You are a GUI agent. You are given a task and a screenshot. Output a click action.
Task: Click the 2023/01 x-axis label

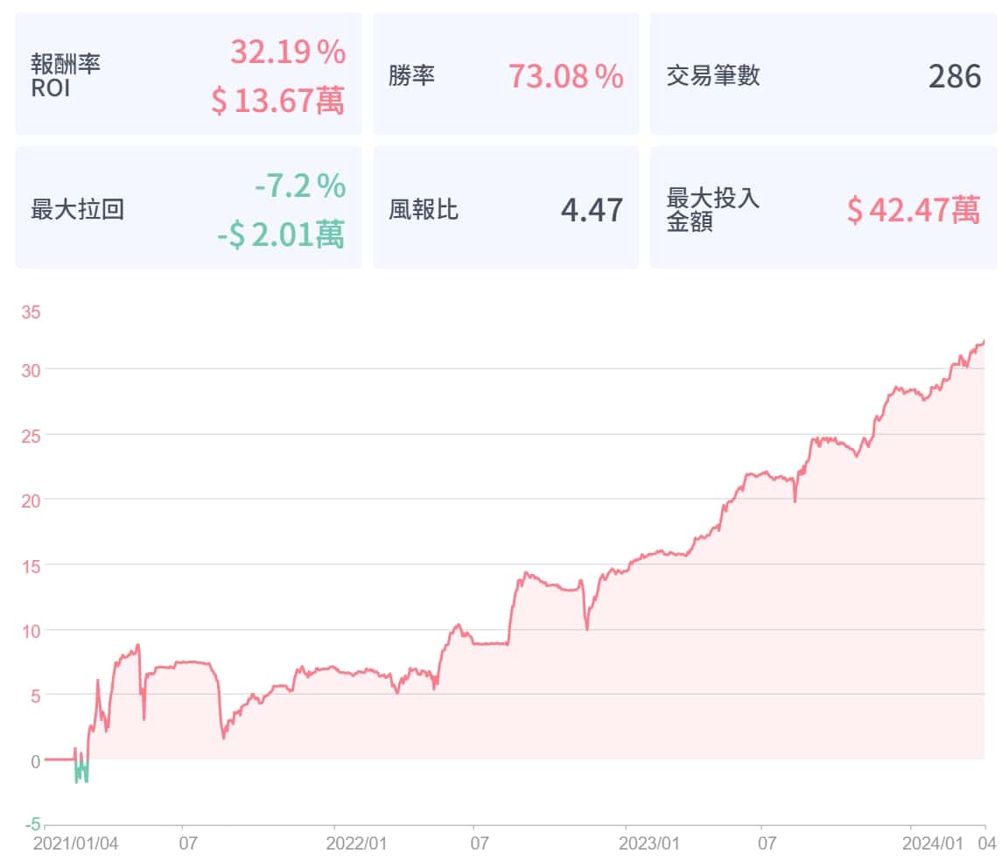pos(649,844)
